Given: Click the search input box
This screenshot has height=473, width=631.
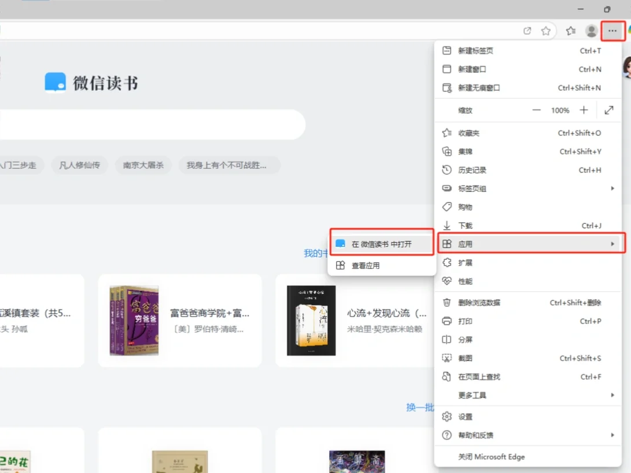Looking at the screenshot, I should pyautogui.click(x=152, y=125).
